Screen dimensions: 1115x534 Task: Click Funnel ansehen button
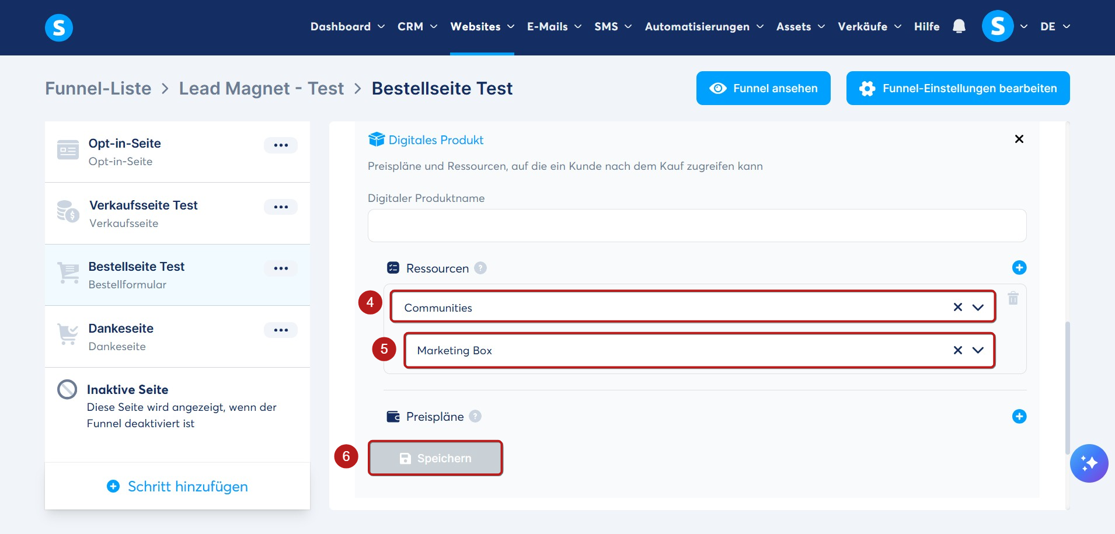click(763, 88)
